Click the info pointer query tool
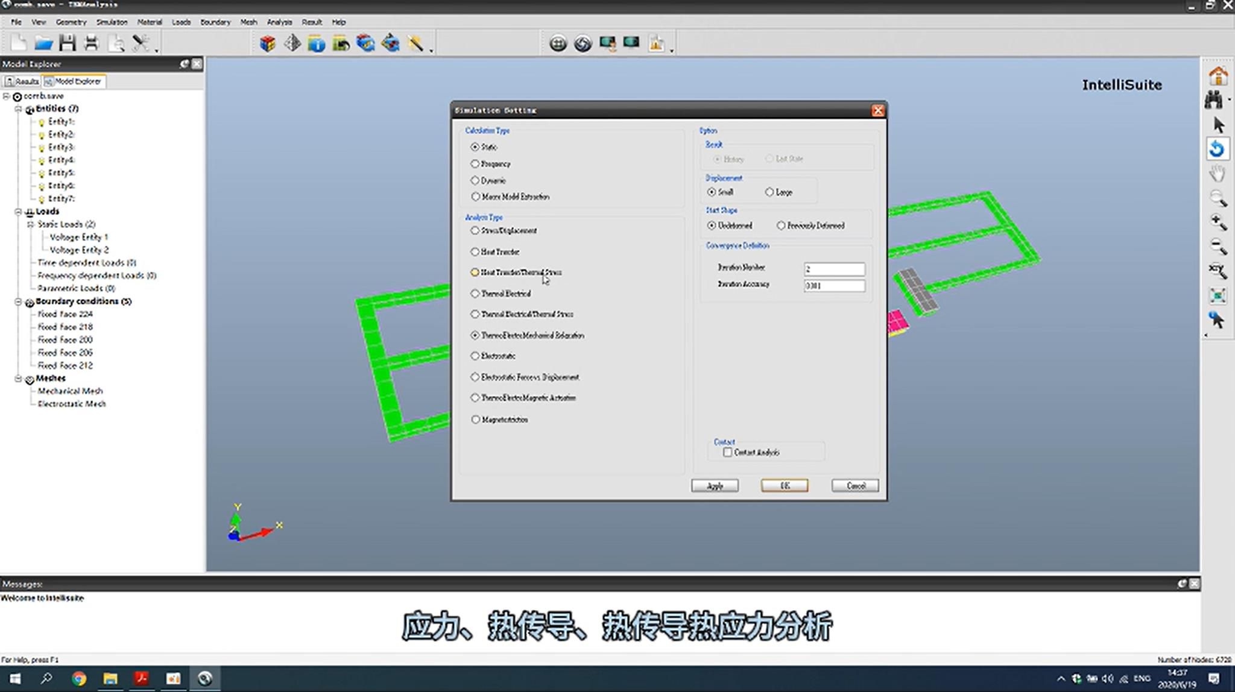Image resolution: width=1235 pixels, height=692 pixels. tap(1218, 319)
